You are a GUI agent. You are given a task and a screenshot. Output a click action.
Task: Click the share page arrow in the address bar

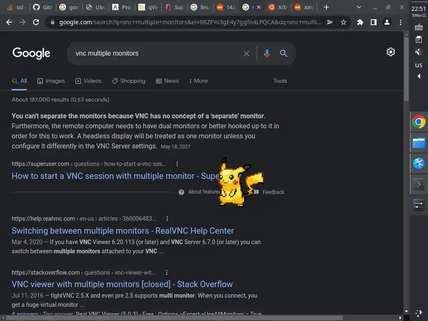point(330,22)
